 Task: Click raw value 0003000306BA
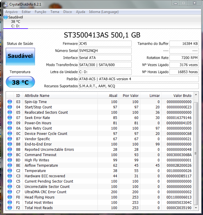(x=179, y=155)
